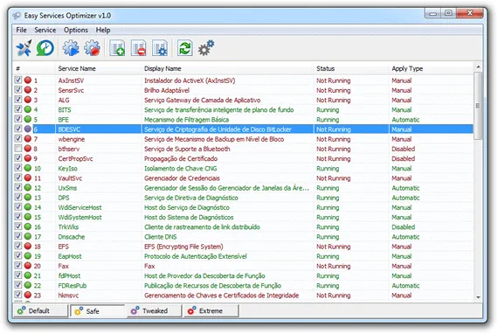Click the vertical scrollbar thumb
This screenshot has height=334, width=498.
[x=478, y=106]
